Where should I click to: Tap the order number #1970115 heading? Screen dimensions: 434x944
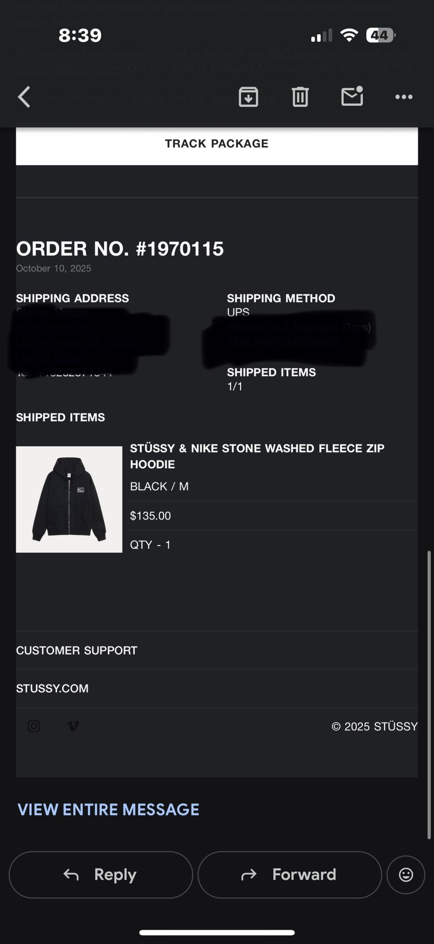point(120,249)
